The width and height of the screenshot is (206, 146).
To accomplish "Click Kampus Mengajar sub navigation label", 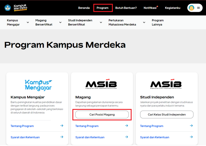I will (x=13, y=22).
